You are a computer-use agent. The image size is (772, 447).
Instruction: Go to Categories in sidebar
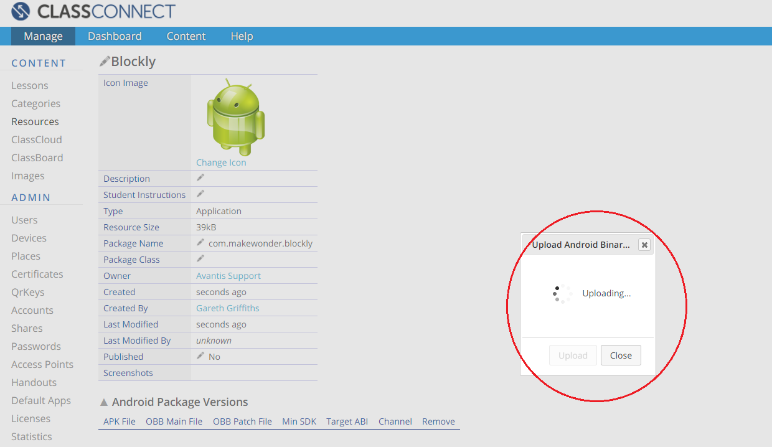[36, 104]
